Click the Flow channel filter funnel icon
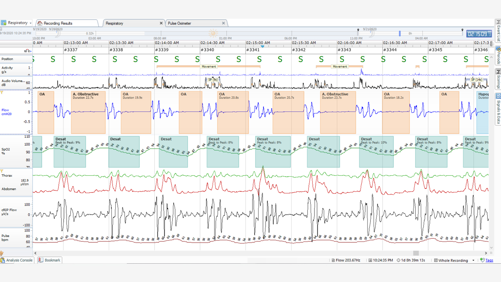This screenshot has height=282, width=501. click(2, 93)
